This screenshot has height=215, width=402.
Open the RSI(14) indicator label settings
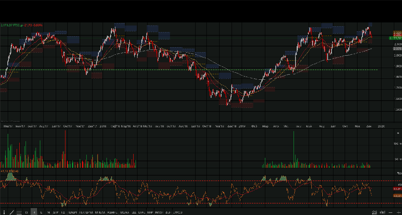click(x=10, y=171)
